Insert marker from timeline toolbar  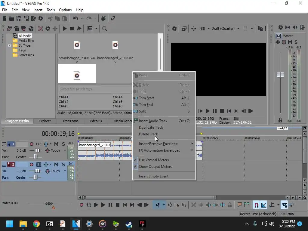click(x=239, y=205)
